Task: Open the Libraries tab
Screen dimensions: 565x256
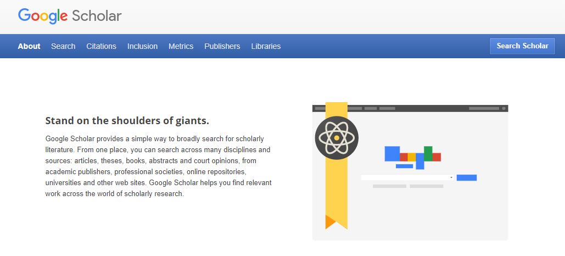Action: point(266,46)
